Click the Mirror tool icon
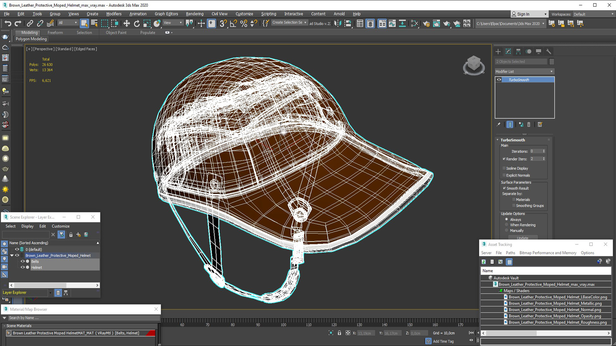616x346 pixels. [x=338, y=23]
